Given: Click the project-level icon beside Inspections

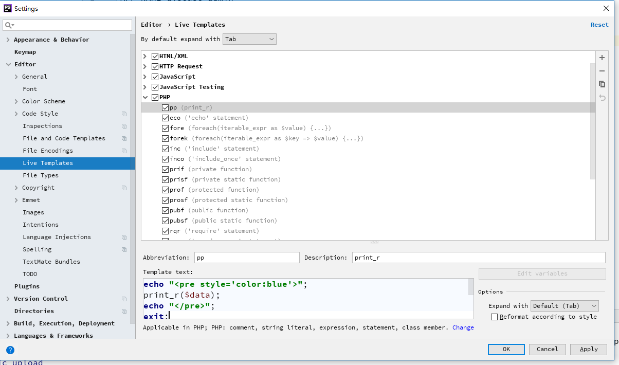Looking at the screenshot, I should point(124,126).
